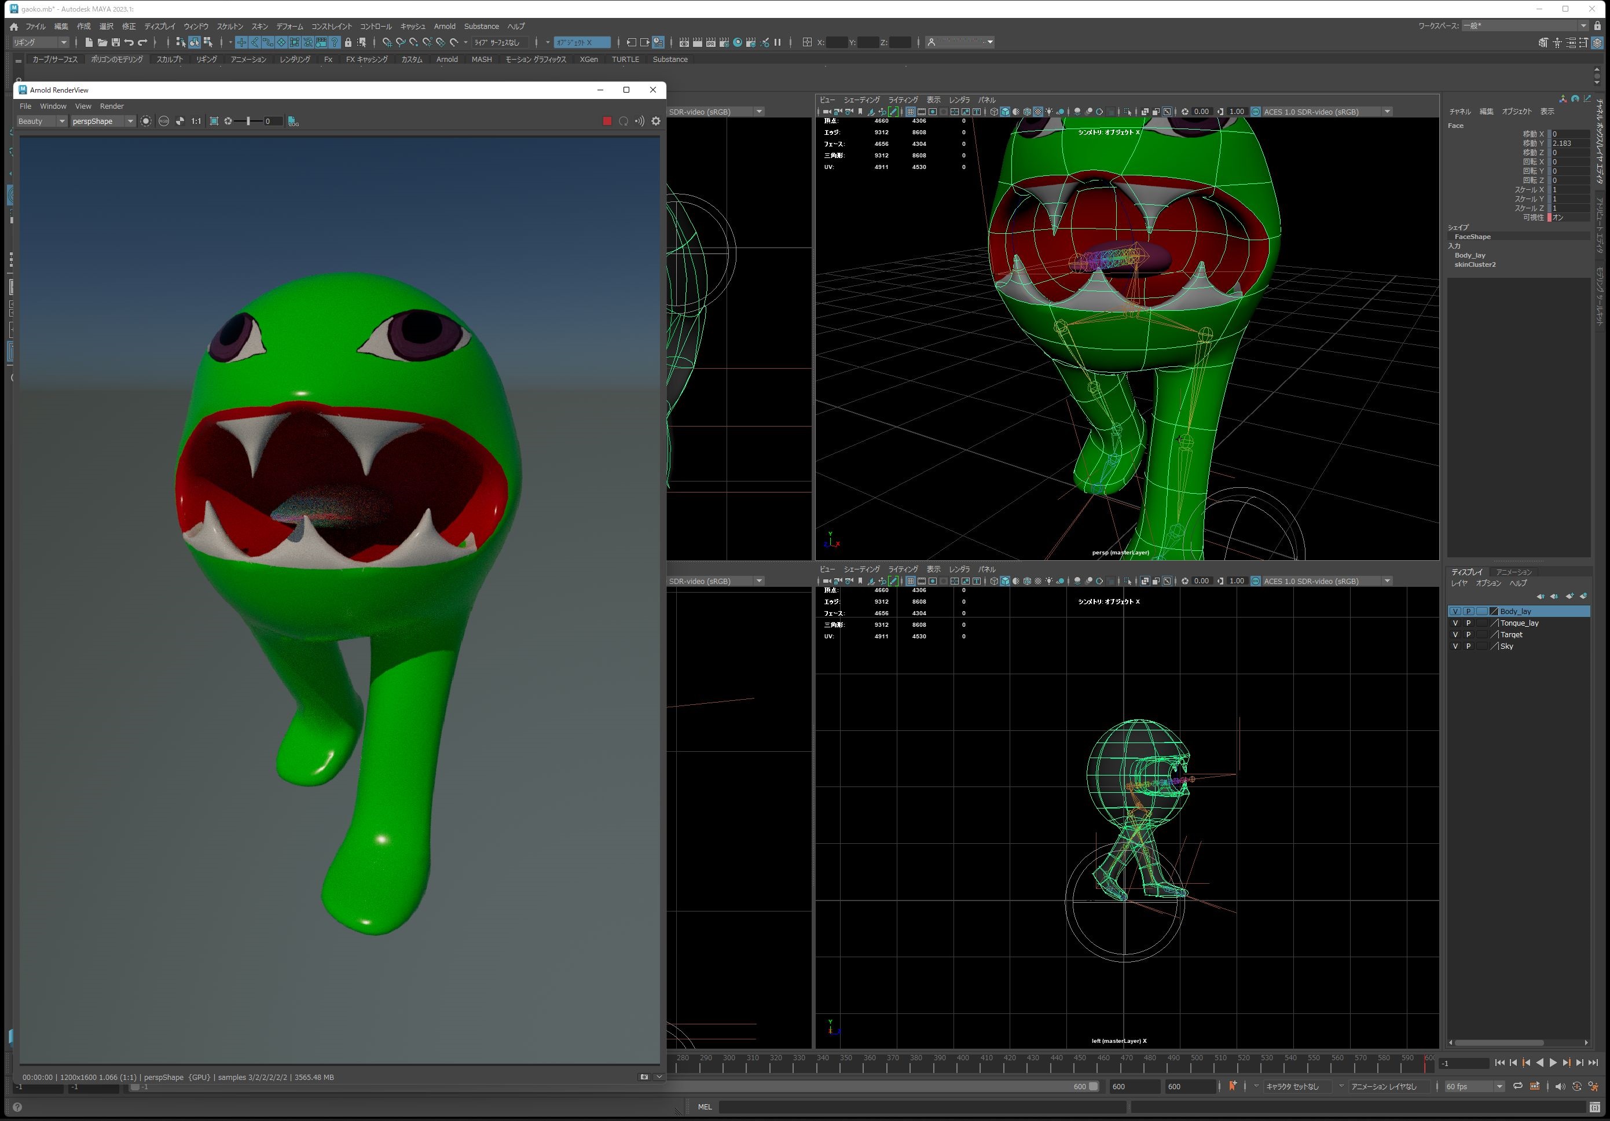Toggle playback P of Target layer
This screenshot has height=1121, width=1610.
click(1468, 634)
